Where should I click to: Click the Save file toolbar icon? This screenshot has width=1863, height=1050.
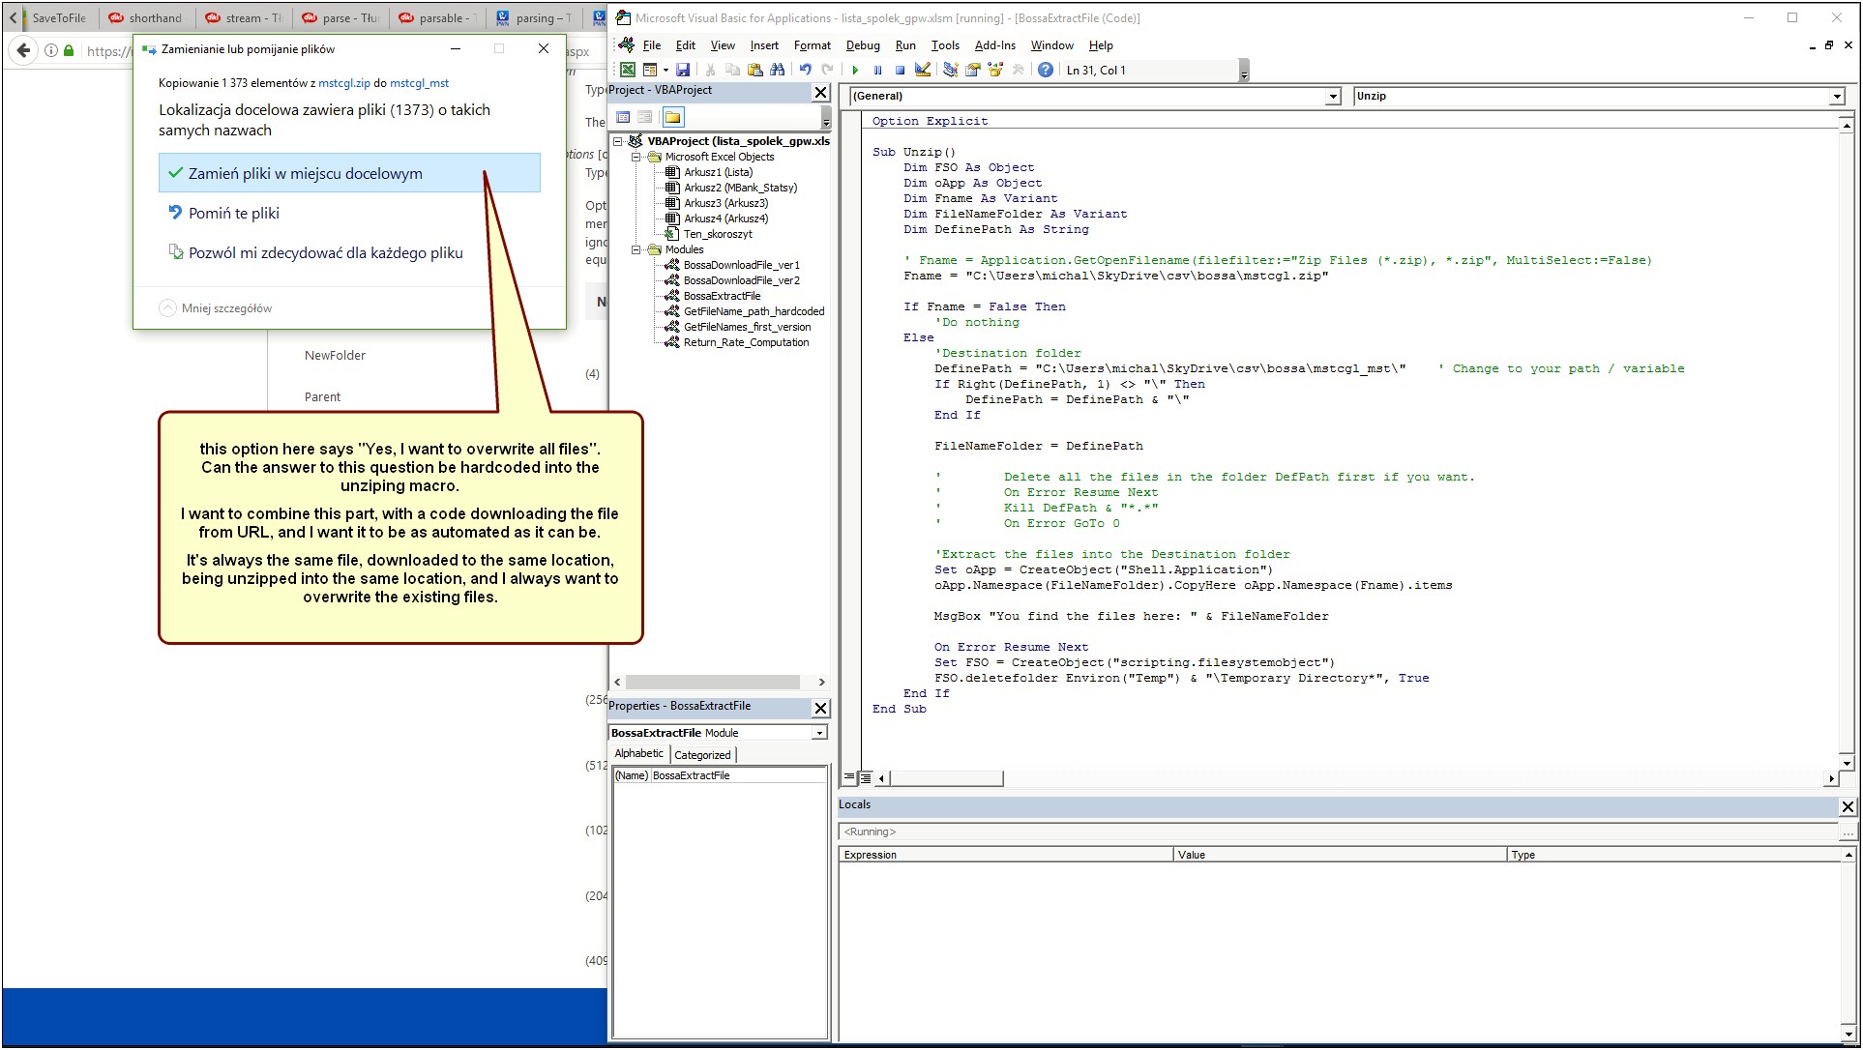[x=685, y=69]
